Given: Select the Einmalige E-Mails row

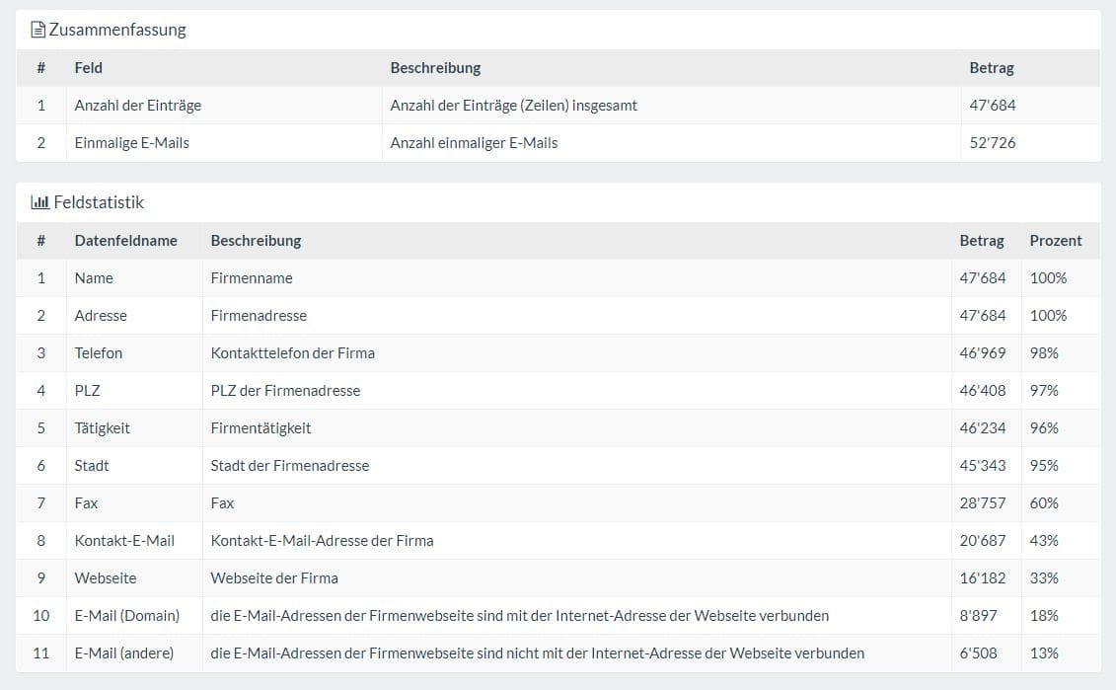Looking at the screenshot, I should (132, 143).
